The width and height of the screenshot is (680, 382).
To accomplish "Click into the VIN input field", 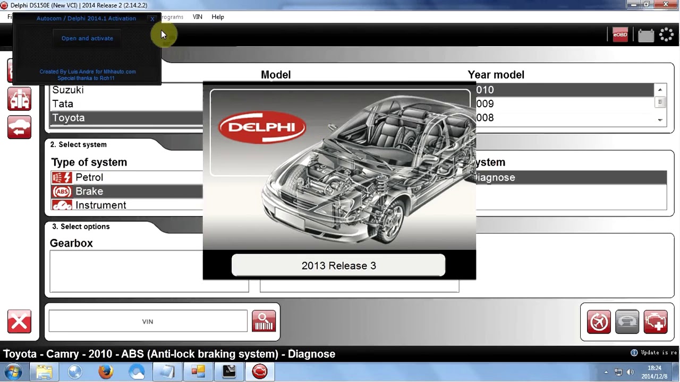I will pos(148,322).
